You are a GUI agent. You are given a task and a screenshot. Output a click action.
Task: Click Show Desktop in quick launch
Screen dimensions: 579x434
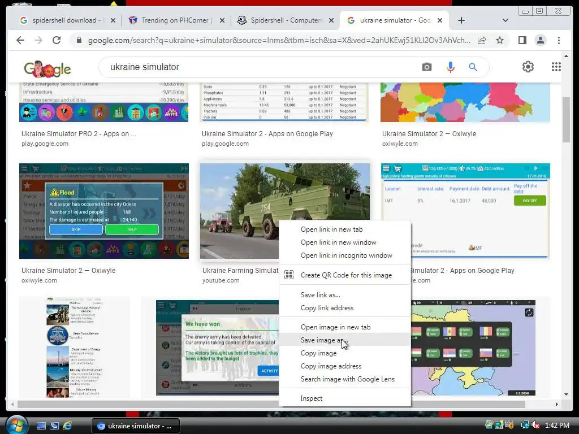pos(41,426)
